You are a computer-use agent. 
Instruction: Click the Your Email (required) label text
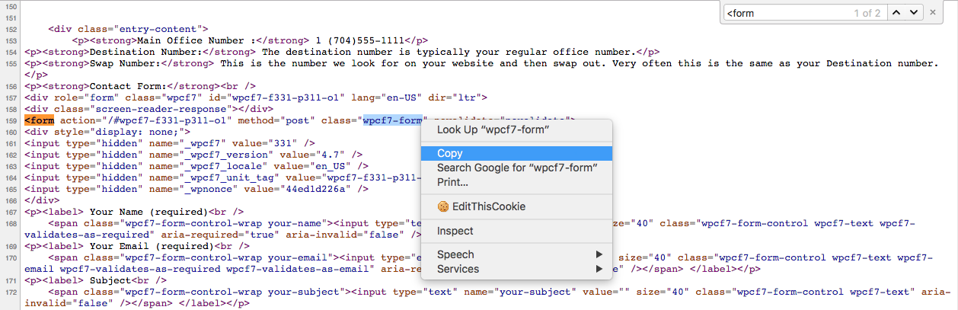[152, 246]
